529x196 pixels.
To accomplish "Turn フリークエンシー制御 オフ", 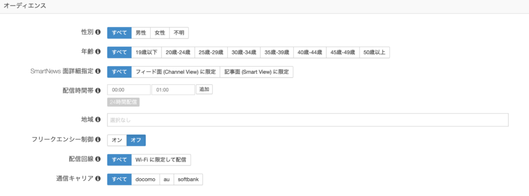I will (x=136, y=140).
